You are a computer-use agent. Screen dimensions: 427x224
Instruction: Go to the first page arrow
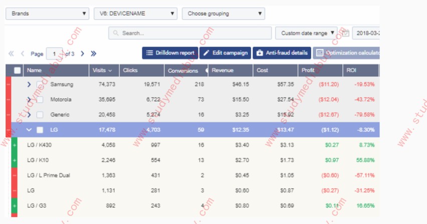(x=11, y=54)
